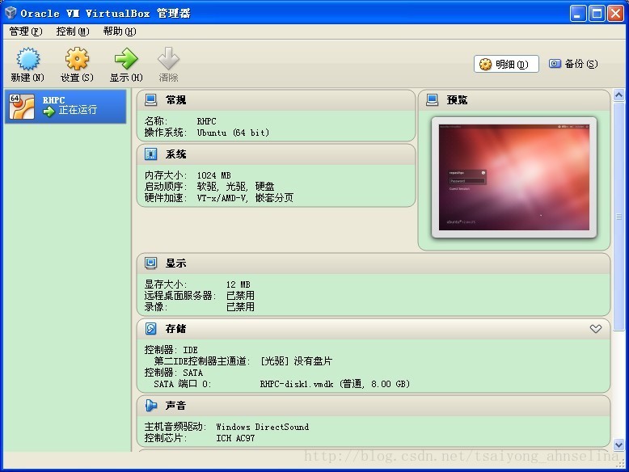The image size is (629, 472).
Task: Click the memory value '1024 MB'
Action: click(x=213, y=175)
